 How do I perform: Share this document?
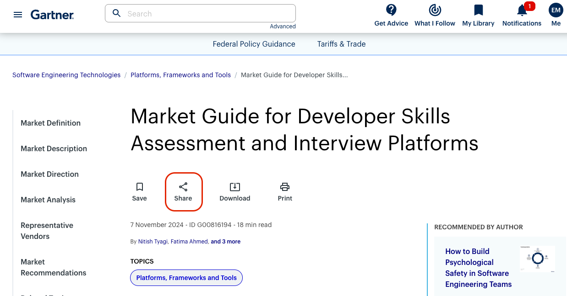tap(183, 192)
